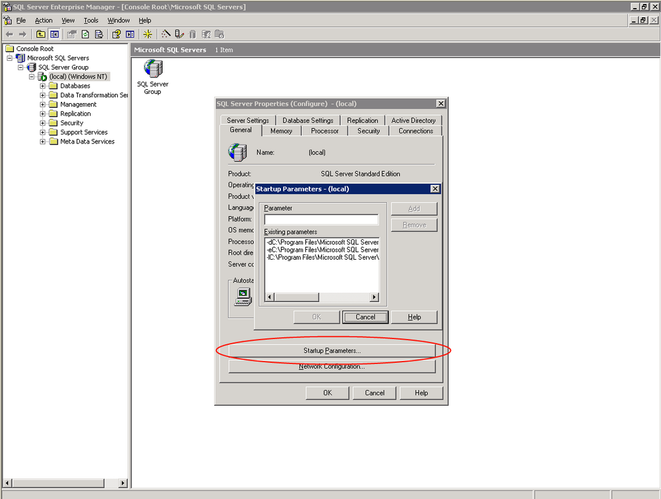This screenshot has height=499, width=661.
Task: Click the Meta Data Services folder icon
Action: 53,141
